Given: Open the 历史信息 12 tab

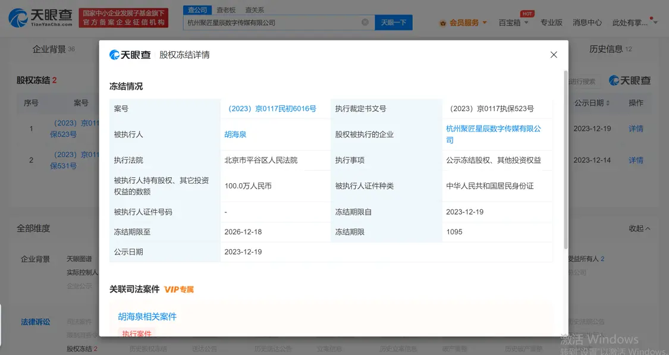Looking at the screenshot, I should tap(610, 49).
